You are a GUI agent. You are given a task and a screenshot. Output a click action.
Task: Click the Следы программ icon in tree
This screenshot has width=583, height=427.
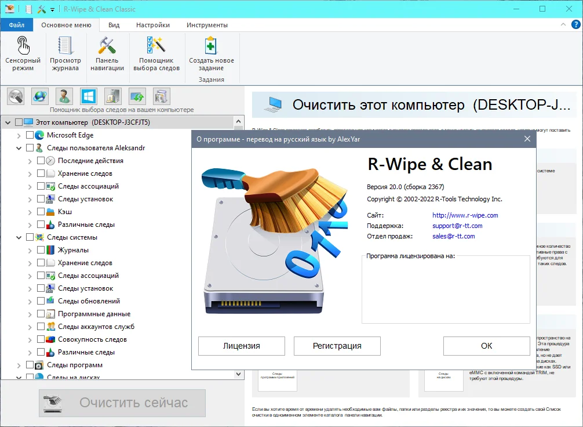pyautogui.click(x=39, y=365)
